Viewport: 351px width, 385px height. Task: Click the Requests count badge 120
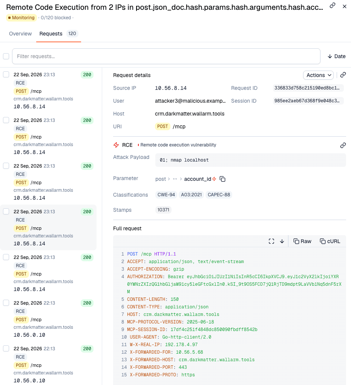click(72, 33)
